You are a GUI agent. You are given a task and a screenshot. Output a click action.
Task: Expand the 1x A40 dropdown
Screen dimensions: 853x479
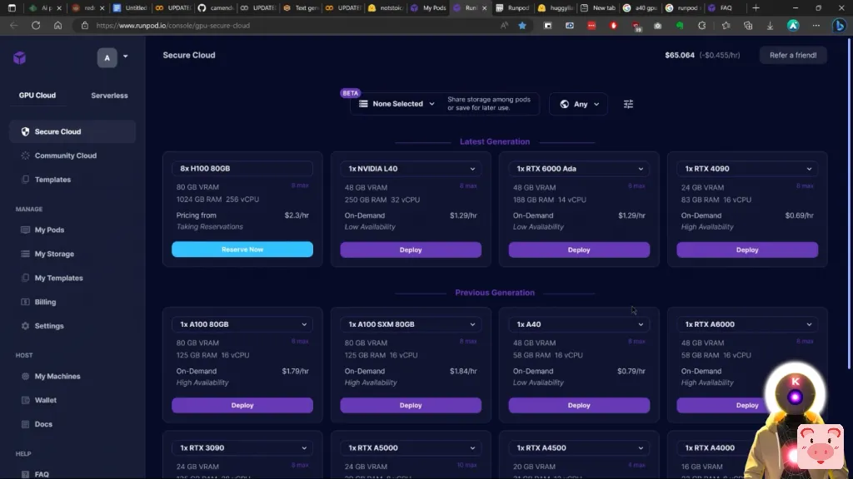[x=579, y=324]
